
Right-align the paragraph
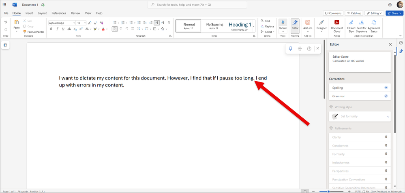(127, 29)
